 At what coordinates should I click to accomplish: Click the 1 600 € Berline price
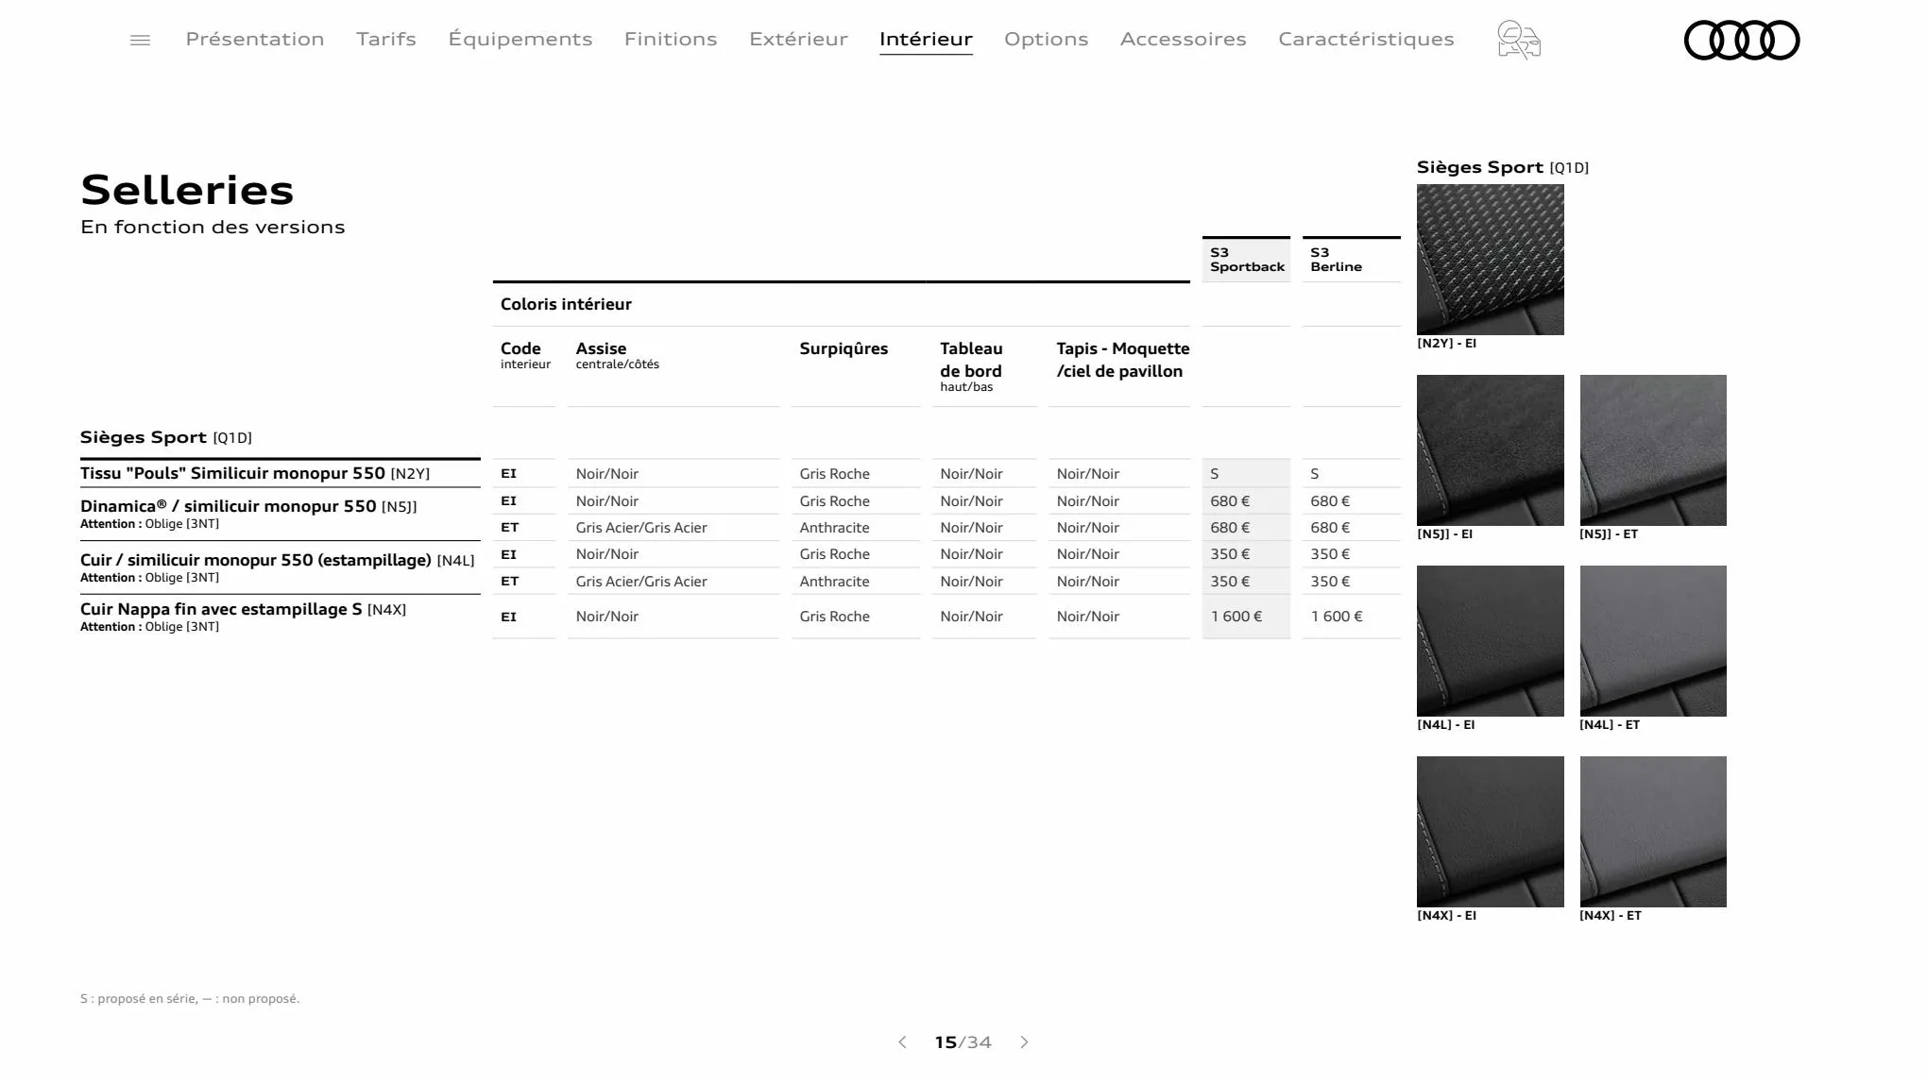(1337, 617)
